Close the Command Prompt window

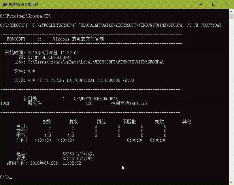(227, 5)
